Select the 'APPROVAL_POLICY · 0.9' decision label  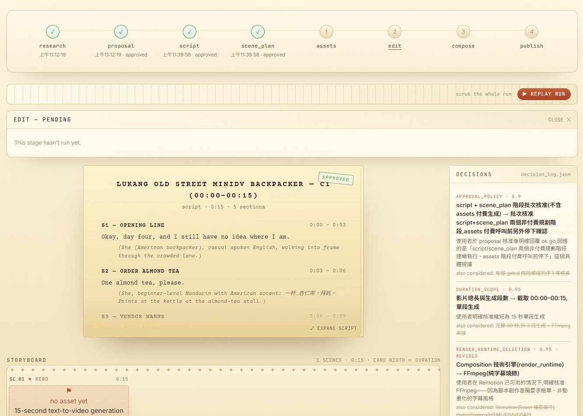click(489, 197)
